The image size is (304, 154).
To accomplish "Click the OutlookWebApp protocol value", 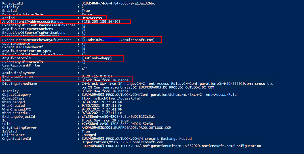I will coord(97,58).
